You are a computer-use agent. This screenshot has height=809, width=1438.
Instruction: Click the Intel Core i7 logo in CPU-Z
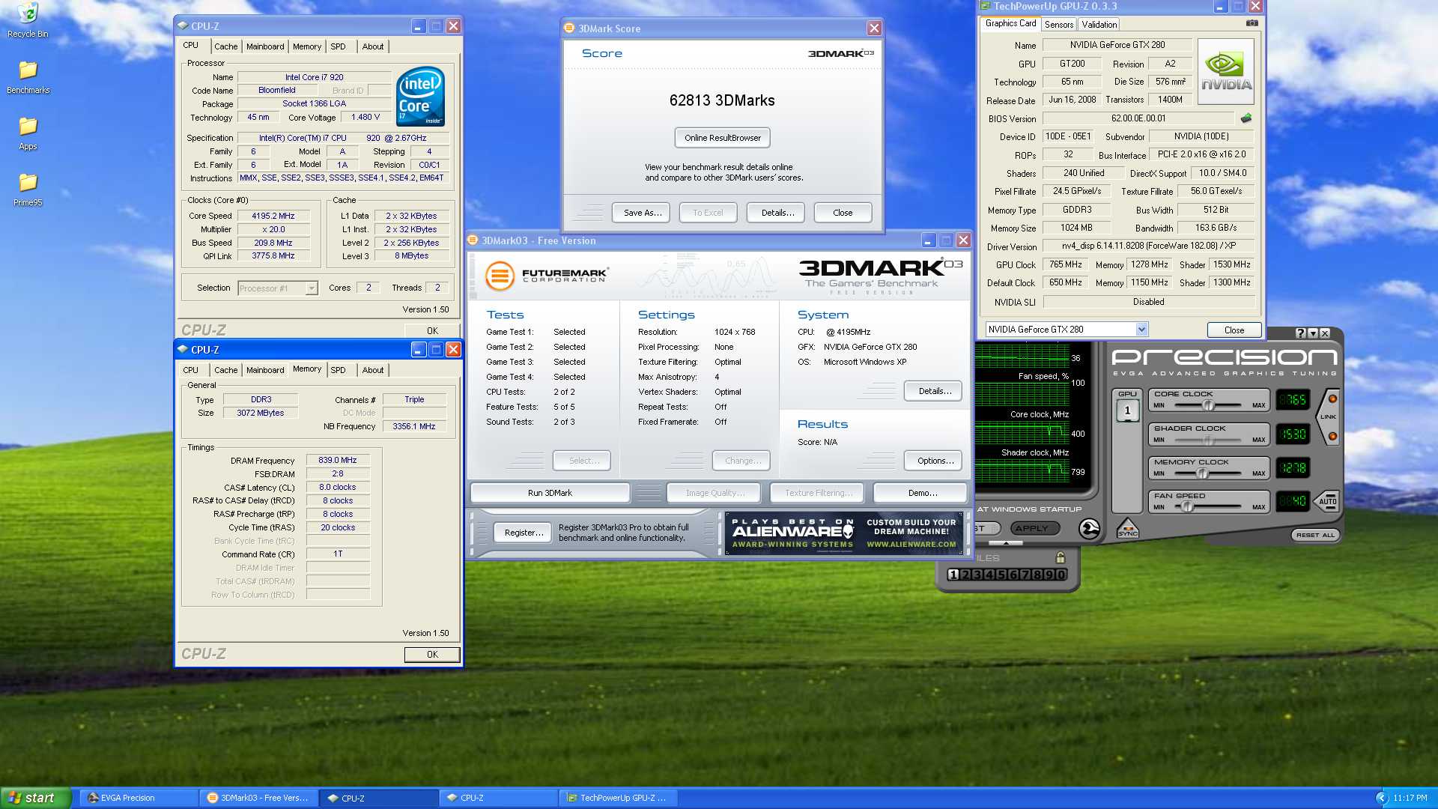(x=420, y=97)
